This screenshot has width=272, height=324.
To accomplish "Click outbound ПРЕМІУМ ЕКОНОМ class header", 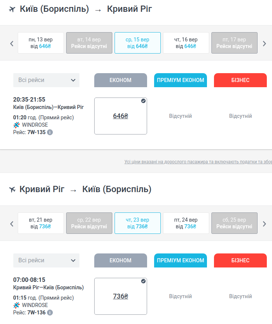I will click(x=180, y=80).
